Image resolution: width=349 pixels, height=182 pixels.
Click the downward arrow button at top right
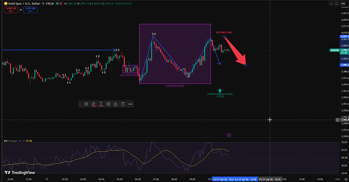tap(331, 4)
